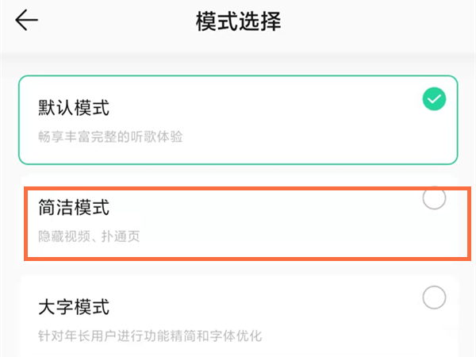Choose the 大字模式 card at the bottom
Image resolution: width=476 pixels, height=357 pixels.
pyautogui.click(x=239, y=317)
